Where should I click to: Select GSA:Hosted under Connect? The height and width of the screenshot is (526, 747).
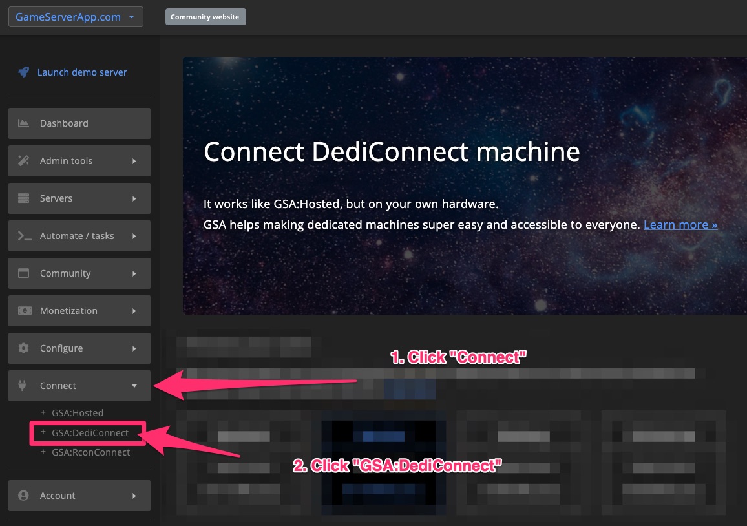tap(78, 413)
